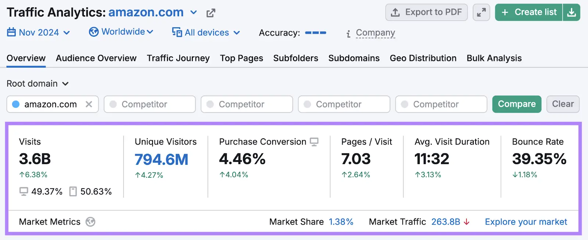Click the Company info icon
This screenshot has height=240, width=588.
[348, 34]
